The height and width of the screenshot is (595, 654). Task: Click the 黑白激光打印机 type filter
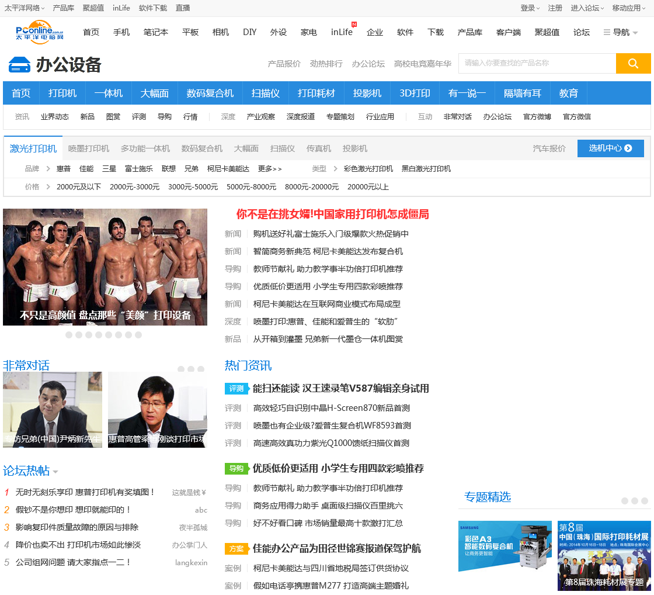click(x=426, y=169)
